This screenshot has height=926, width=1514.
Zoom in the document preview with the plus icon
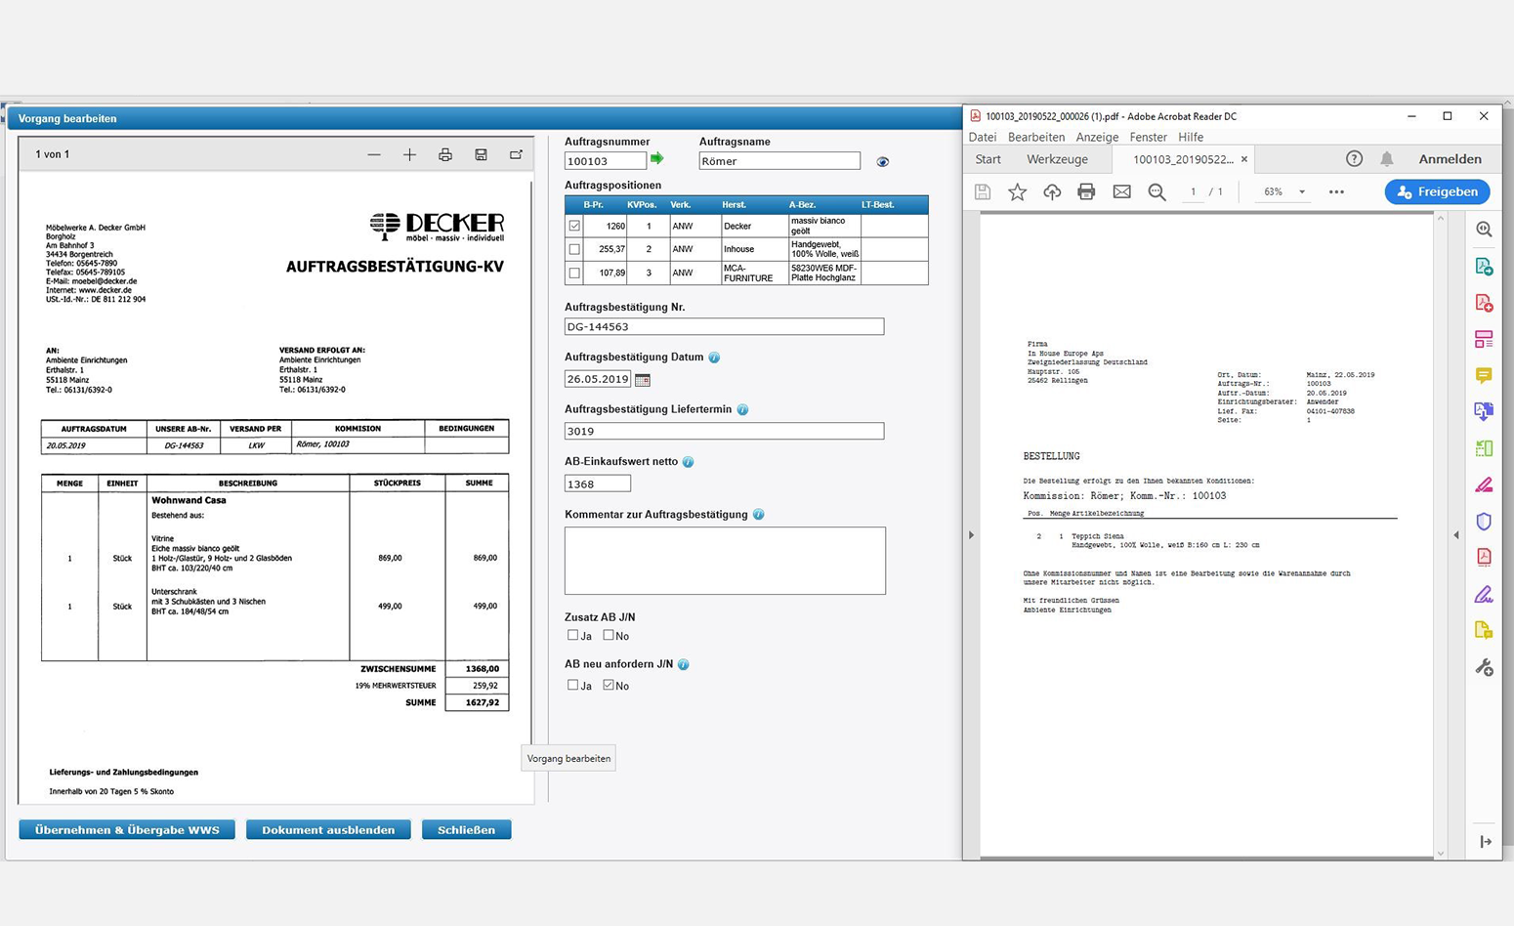[409, 154]
